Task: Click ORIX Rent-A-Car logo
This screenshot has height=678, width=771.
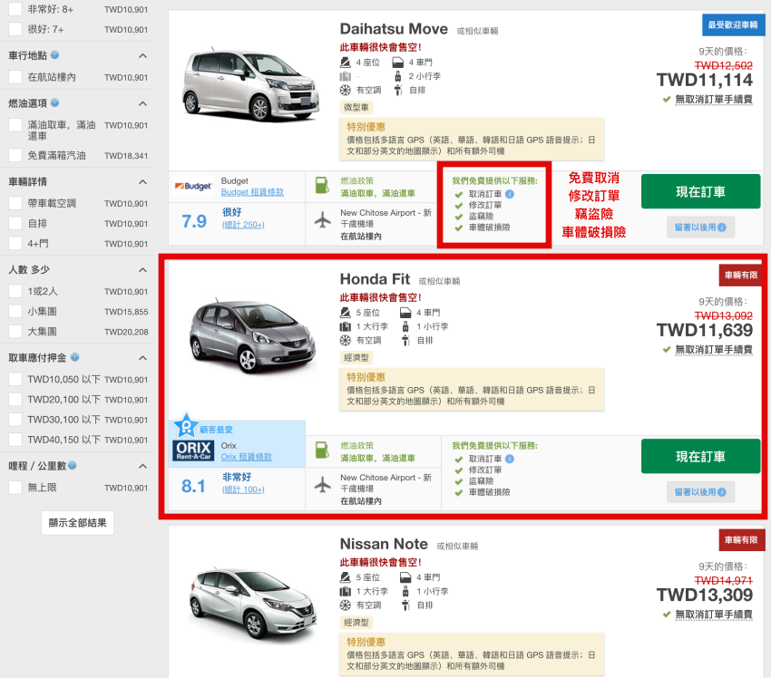Action: (x=193, y=450)
